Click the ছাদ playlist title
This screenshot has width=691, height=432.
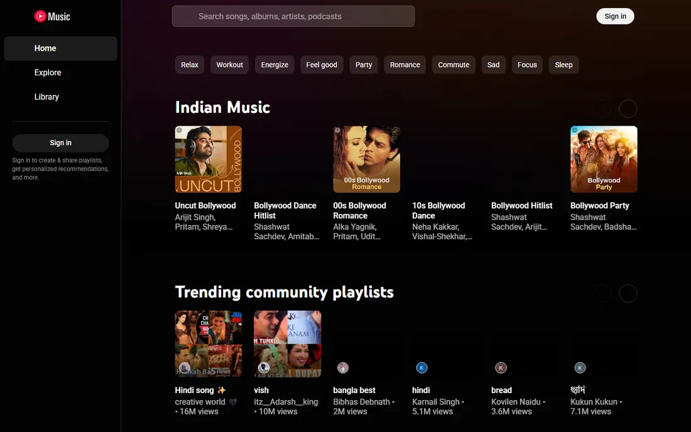pyautogui.click(x=578, y=390)
